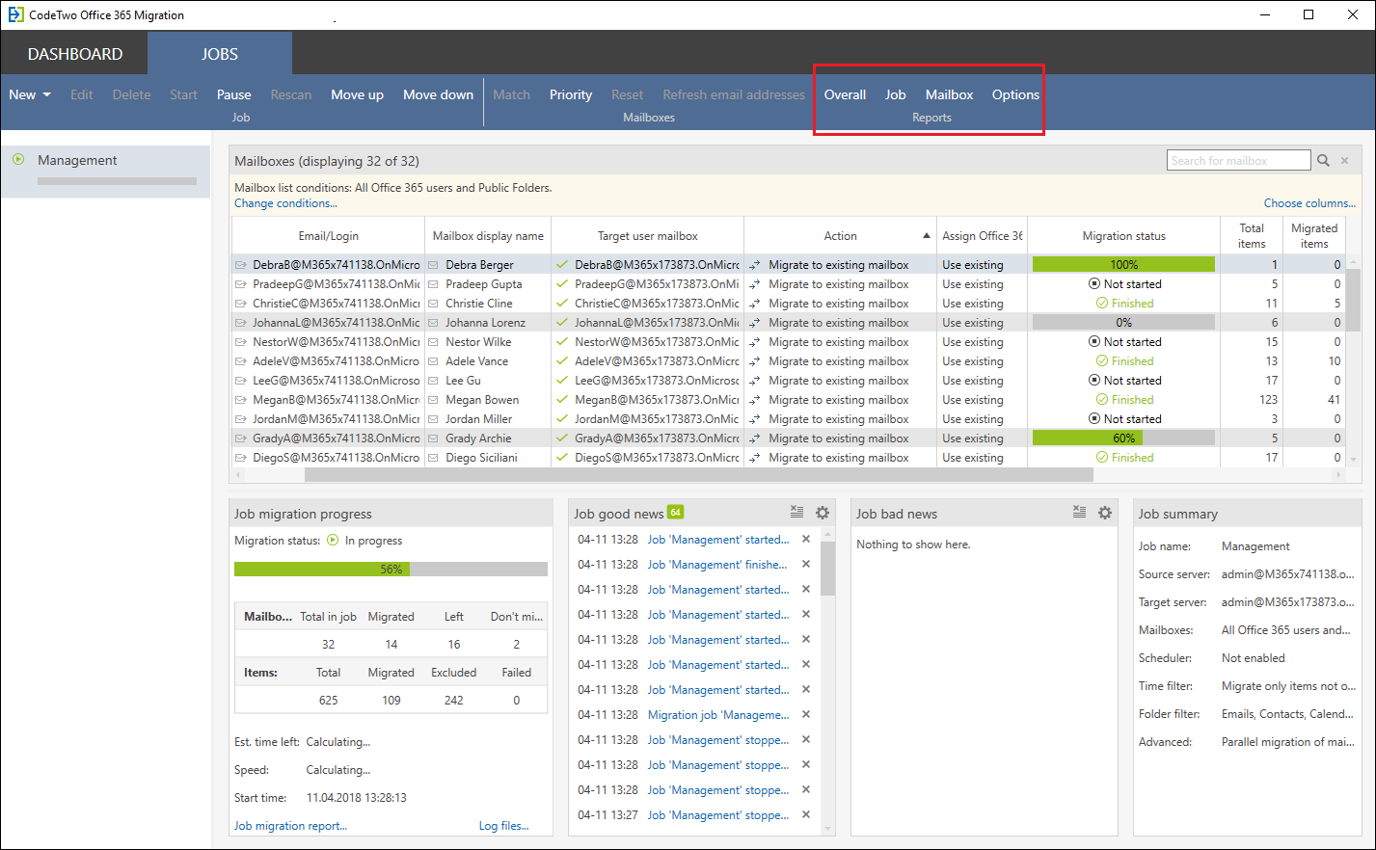Click clear-all list icon in Job bad news

coord(1079,512)
